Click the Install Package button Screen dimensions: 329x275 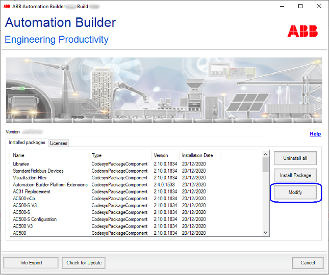coord(295,175)
